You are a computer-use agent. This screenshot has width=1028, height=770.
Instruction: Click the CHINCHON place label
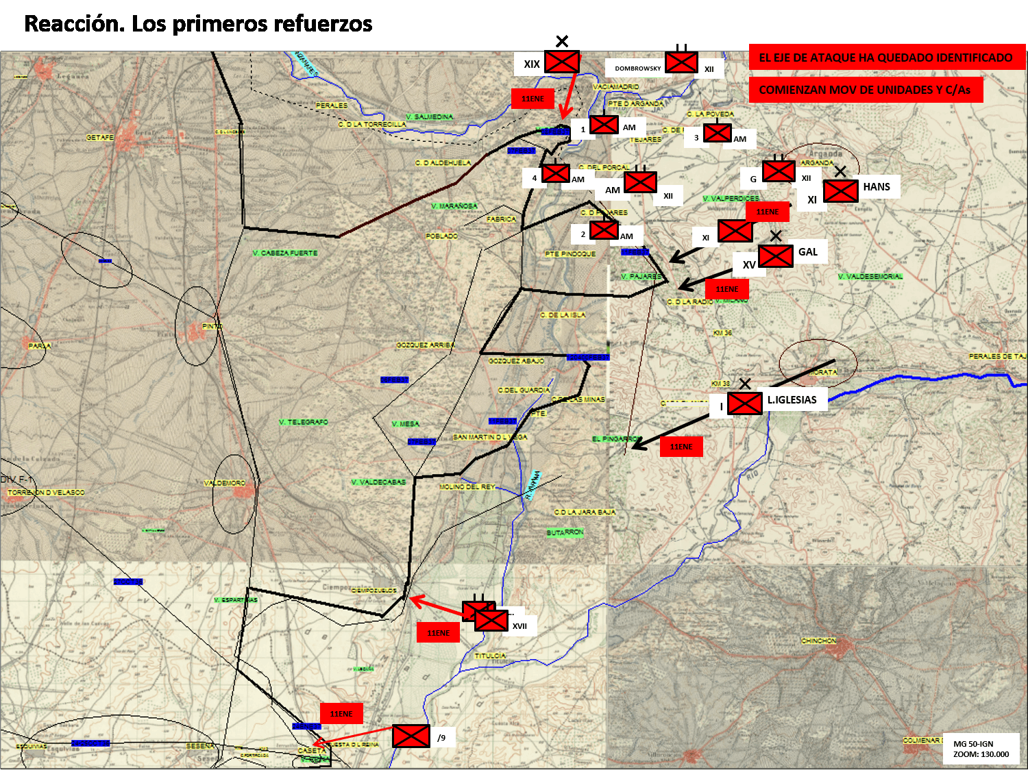(x=819, y=641)
